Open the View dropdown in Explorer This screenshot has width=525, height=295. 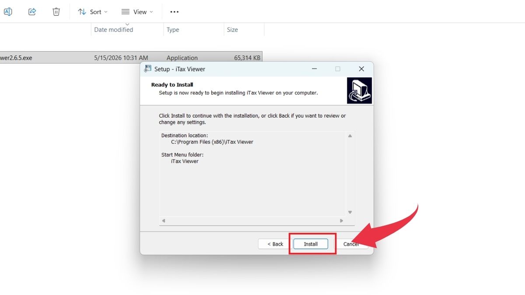(137, 12)
